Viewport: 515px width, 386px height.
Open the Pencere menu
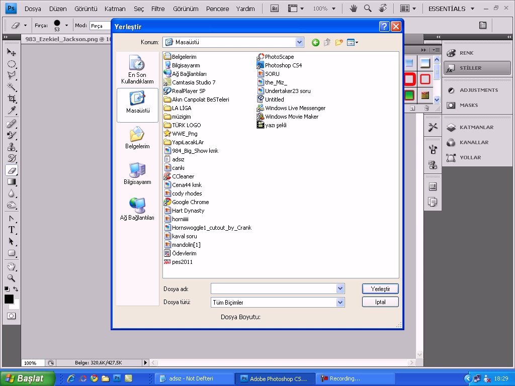pyautogui.click(x=217, y=9)
